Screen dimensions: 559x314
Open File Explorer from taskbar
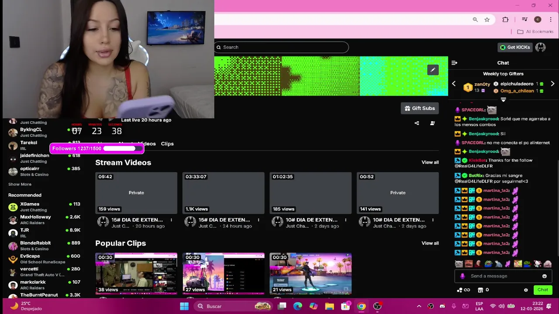click(x=329, y=306)
